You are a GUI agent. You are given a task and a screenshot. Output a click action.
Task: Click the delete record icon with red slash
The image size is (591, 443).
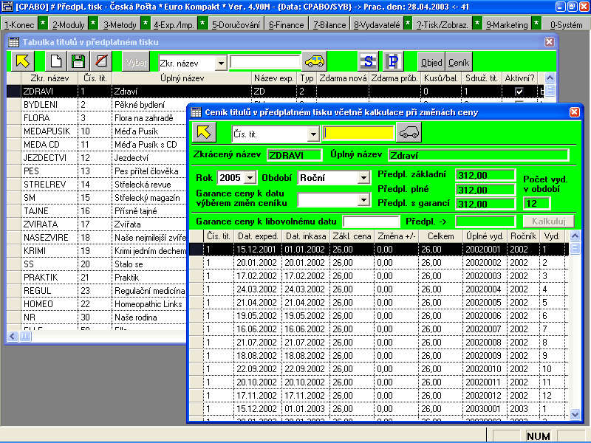100,61
